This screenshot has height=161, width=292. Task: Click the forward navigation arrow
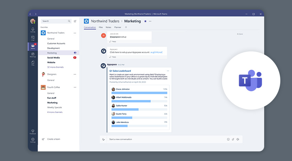[x=36, y=14]
